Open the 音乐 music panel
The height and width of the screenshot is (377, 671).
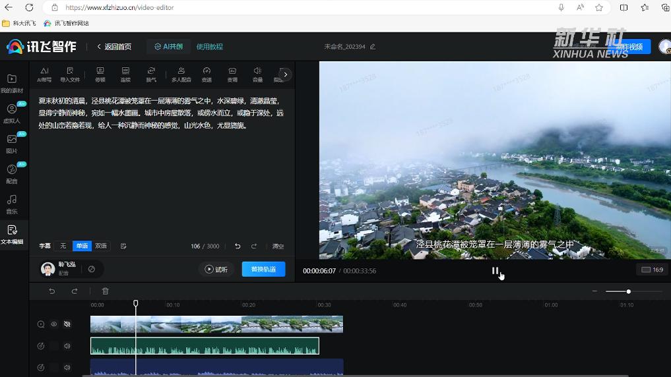click(12, 204)
